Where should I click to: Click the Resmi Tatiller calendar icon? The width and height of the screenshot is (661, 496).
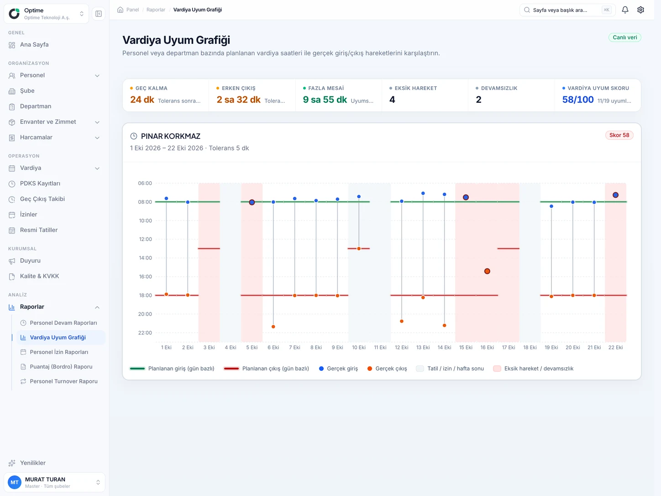tap(12, 230)
